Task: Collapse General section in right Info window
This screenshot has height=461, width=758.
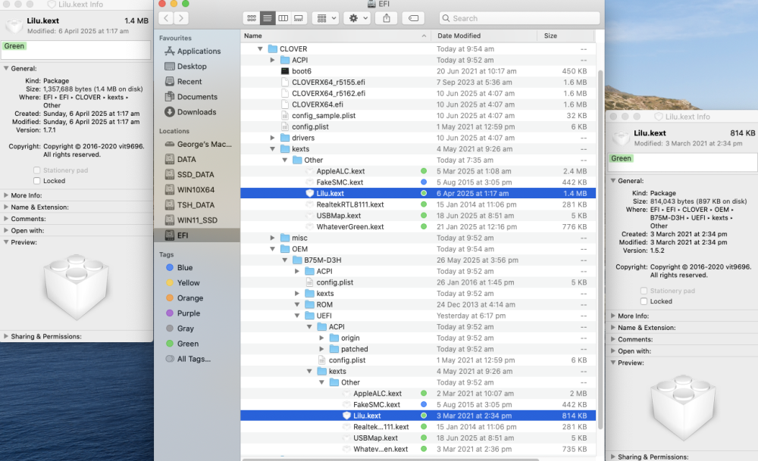Action: click(x=613, y=181)
